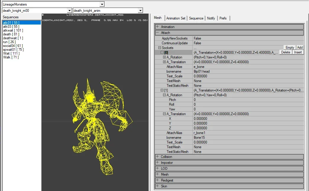Switch to the Mesh tab
This screenshot has height=191, width=309.
pos(158,18)
